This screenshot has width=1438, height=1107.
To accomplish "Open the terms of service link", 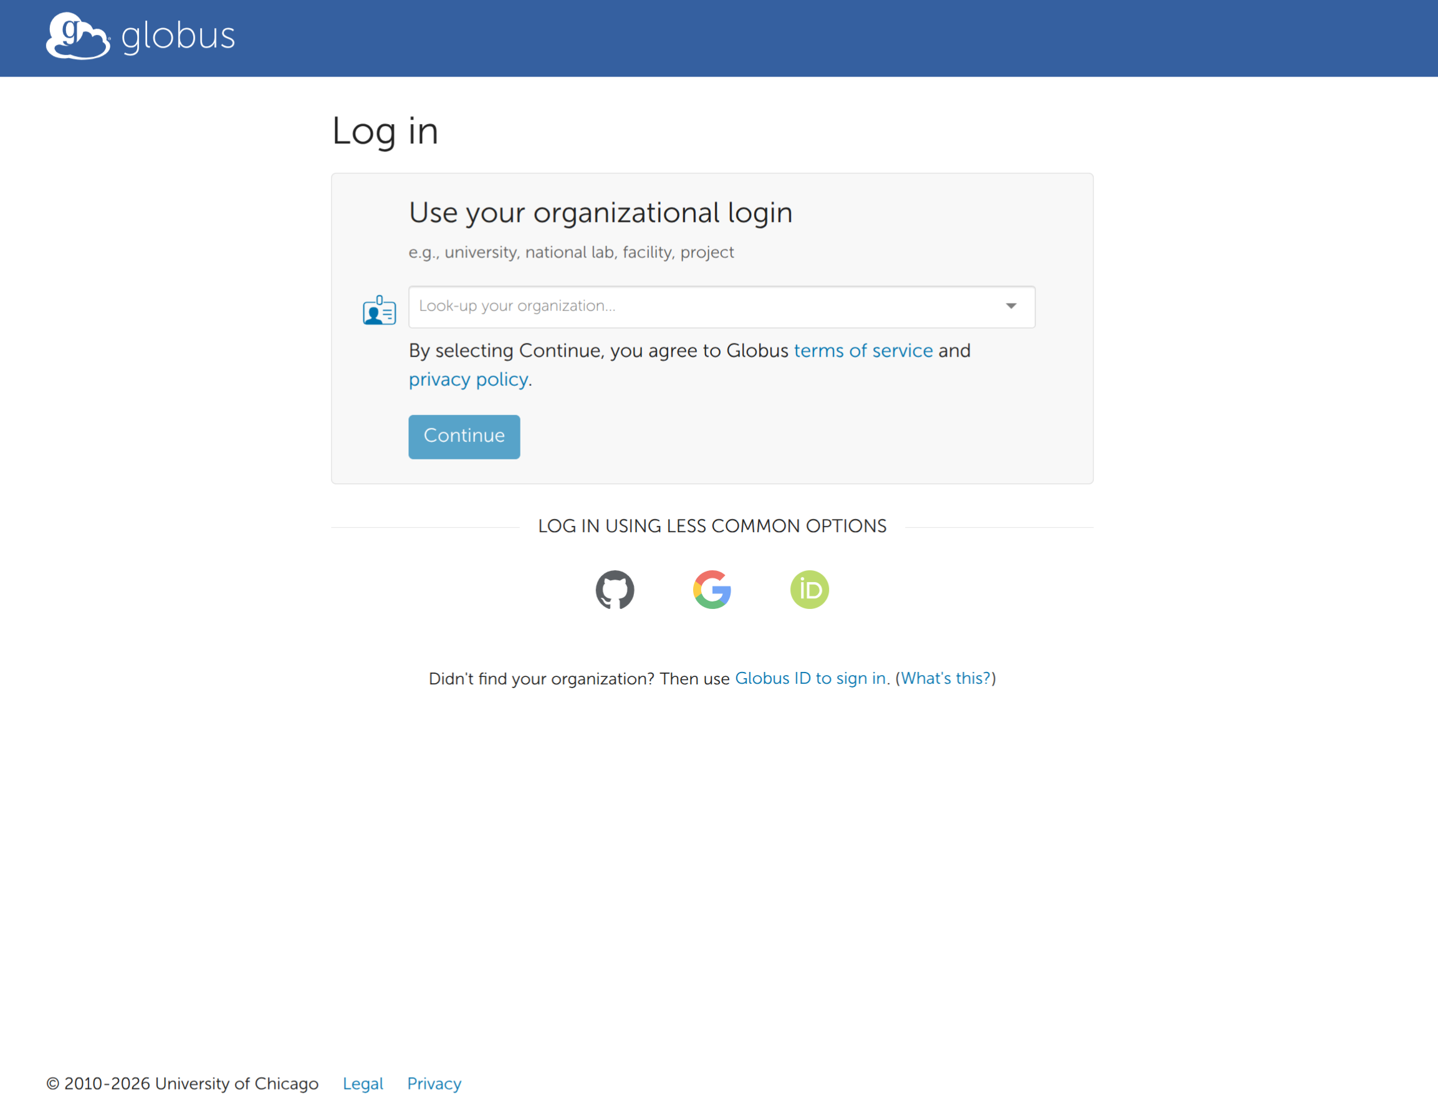I will (x=863, y=350).
